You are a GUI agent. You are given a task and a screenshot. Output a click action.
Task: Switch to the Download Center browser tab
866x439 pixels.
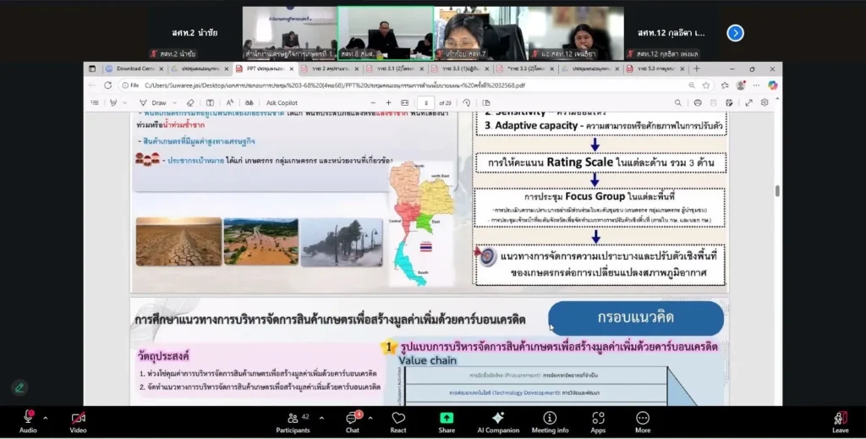coord(134,69)
